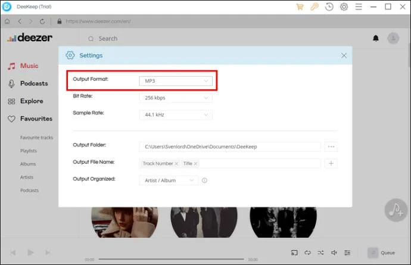Viewport: 411px width, 265px height.
Task: Click the Output Folder path field
Action: click(x=229, y=146)
